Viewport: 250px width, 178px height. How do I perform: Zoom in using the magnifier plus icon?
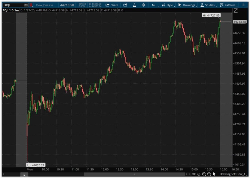click(204, 174)
